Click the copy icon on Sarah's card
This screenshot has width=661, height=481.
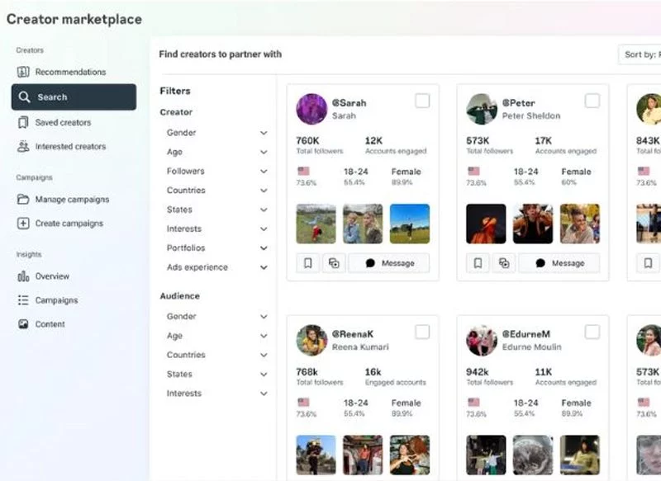(334, 263)
